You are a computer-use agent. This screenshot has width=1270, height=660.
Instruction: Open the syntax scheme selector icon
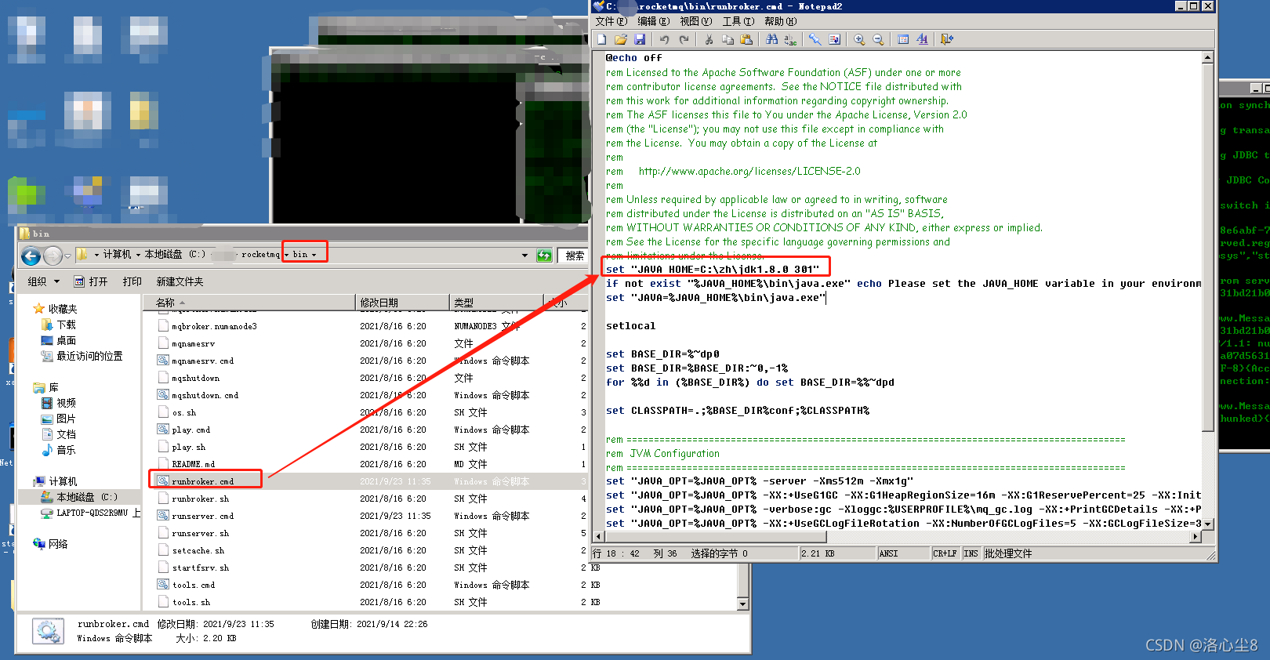pyautogui.click(x=903, y=39)
